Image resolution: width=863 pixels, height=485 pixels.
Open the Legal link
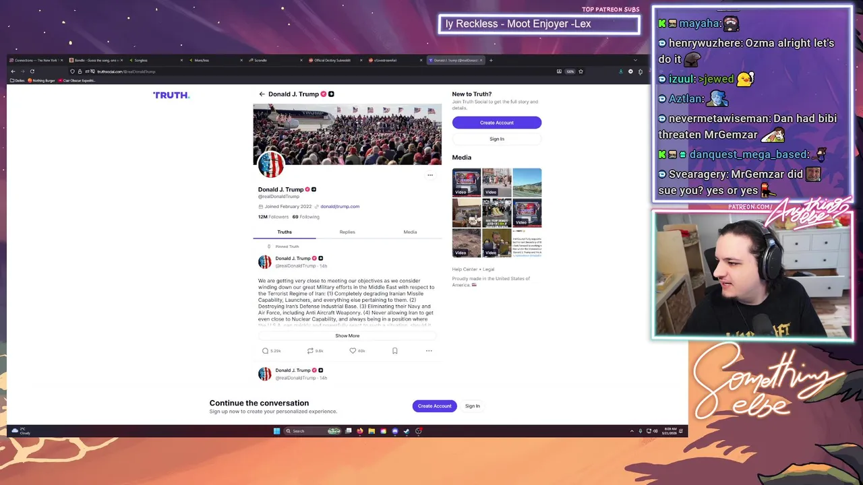[x=488, y=269]
